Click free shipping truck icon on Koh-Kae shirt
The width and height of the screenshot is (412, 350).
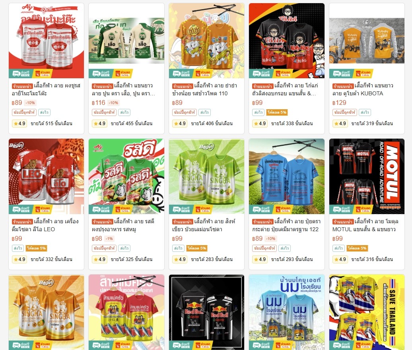coord(257,73)
